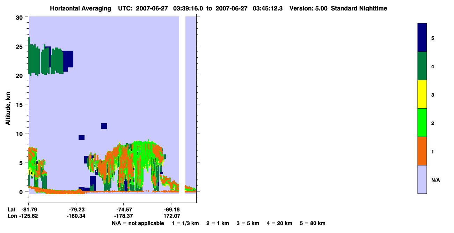Click the y-axis tick label 25
454x233 pixels.
[x=20, y=46]
